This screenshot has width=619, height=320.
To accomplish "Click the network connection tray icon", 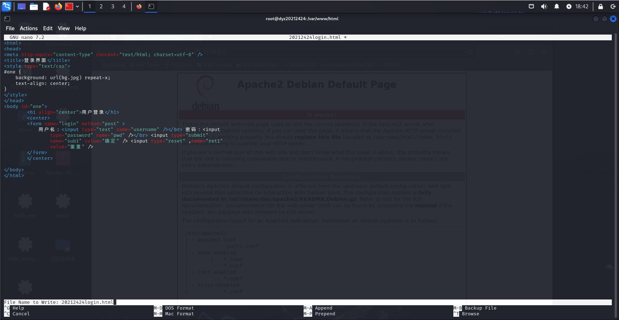I will tap(531, 6).
